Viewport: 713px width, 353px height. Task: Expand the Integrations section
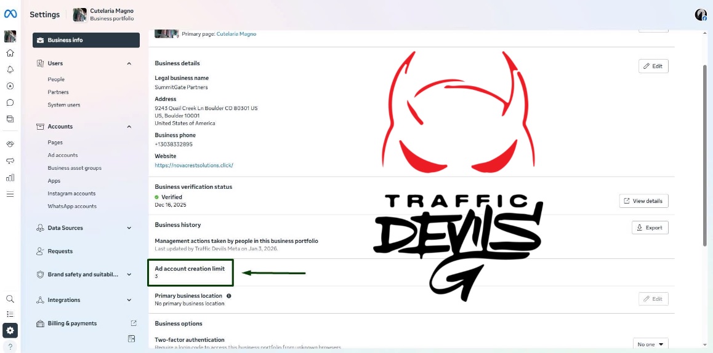pos(129,300)
